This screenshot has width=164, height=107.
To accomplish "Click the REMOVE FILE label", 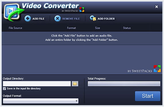I will click(x=71, y=19).
